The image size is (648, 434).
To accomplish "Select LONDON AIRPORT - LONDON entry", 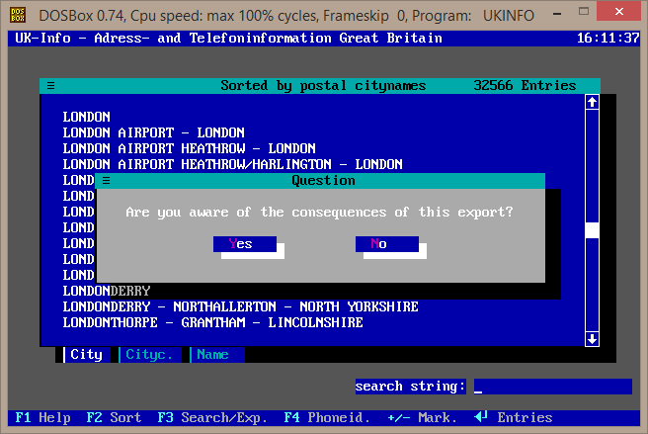I will click(x=153, y=132).
